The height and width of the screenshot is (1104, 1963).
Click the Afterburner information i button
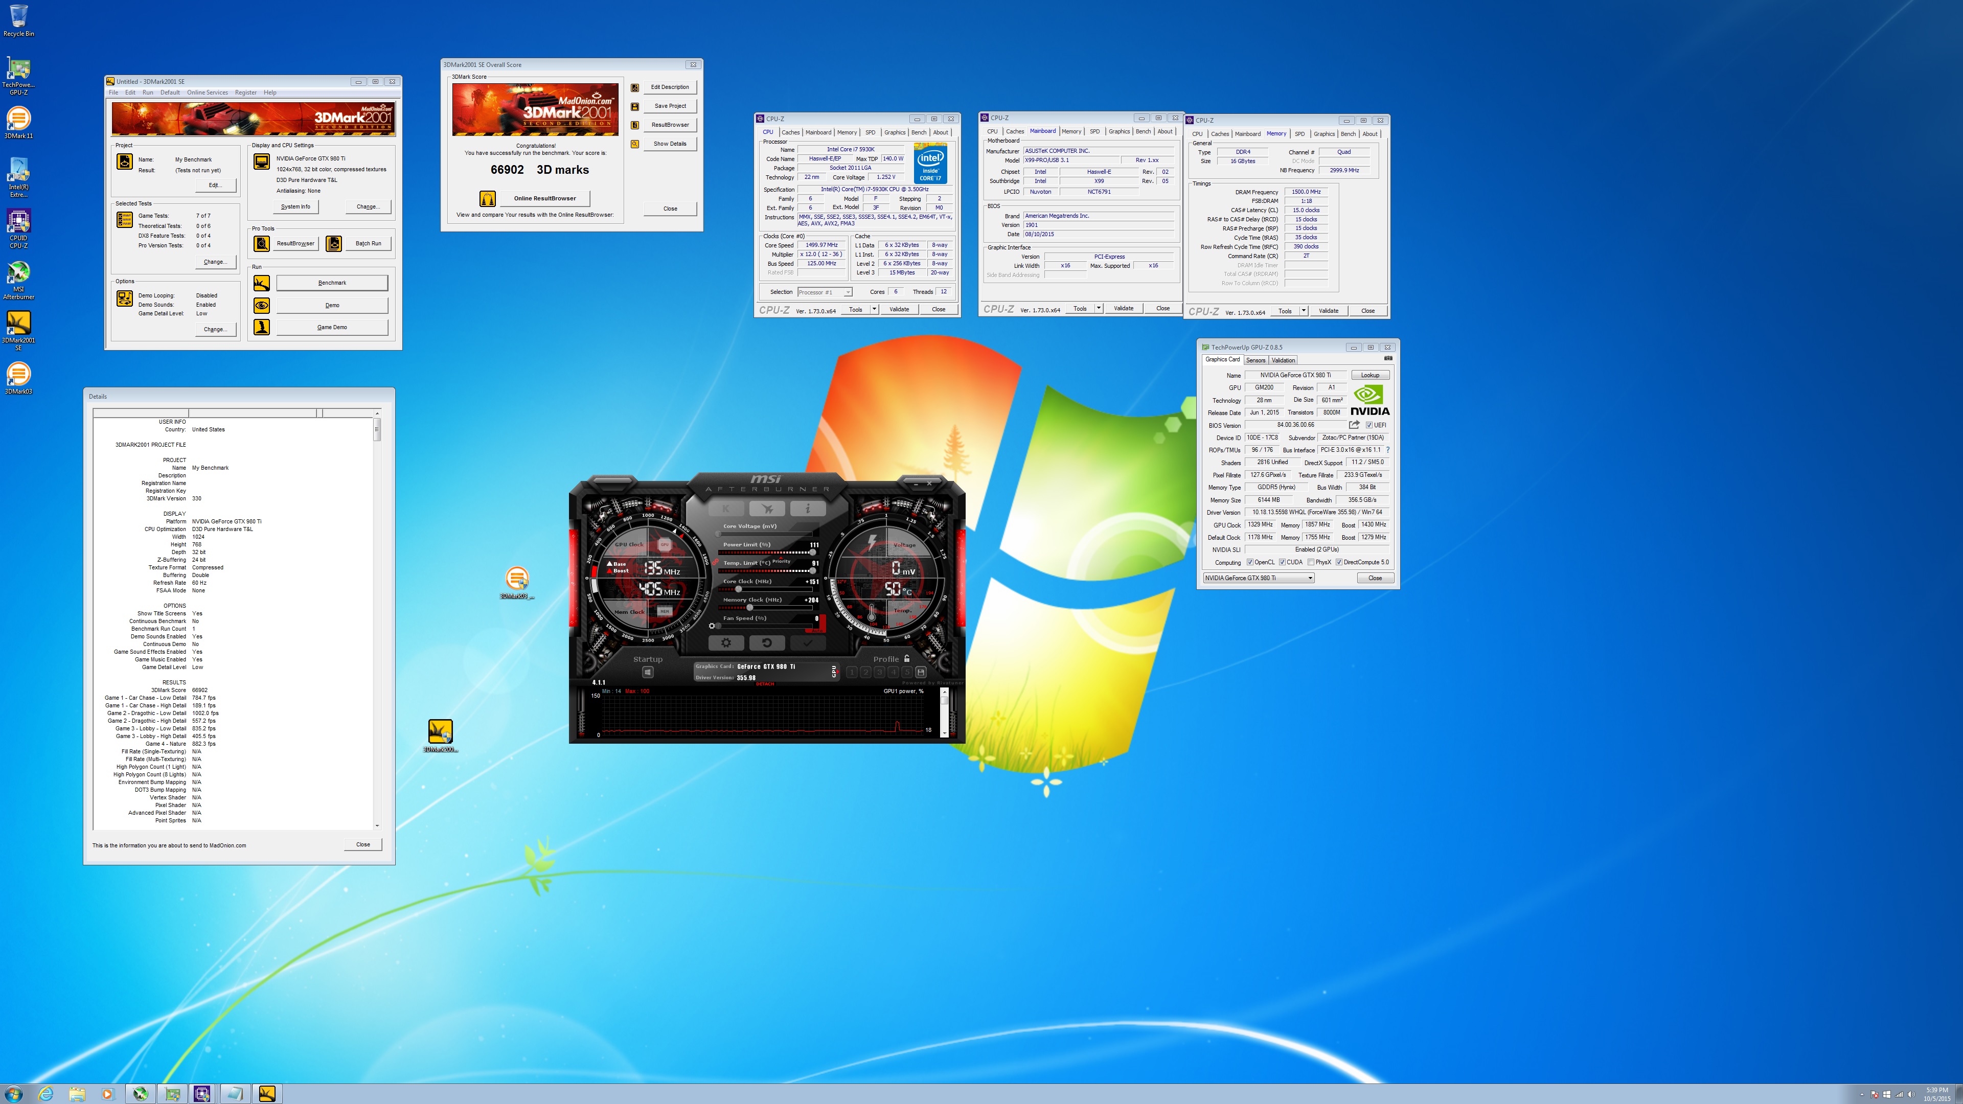(808, 508)
